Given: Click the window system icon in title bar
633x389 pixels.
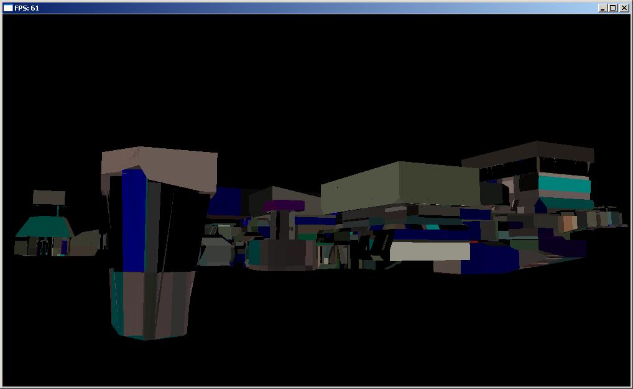Looking at the screenshot, I should coord(8,8).
